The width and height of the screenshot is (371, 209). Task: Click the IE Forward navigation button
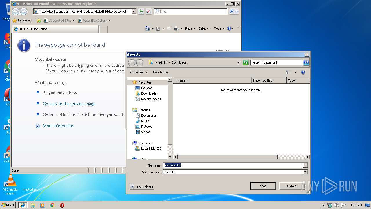[x=23, y=12]
